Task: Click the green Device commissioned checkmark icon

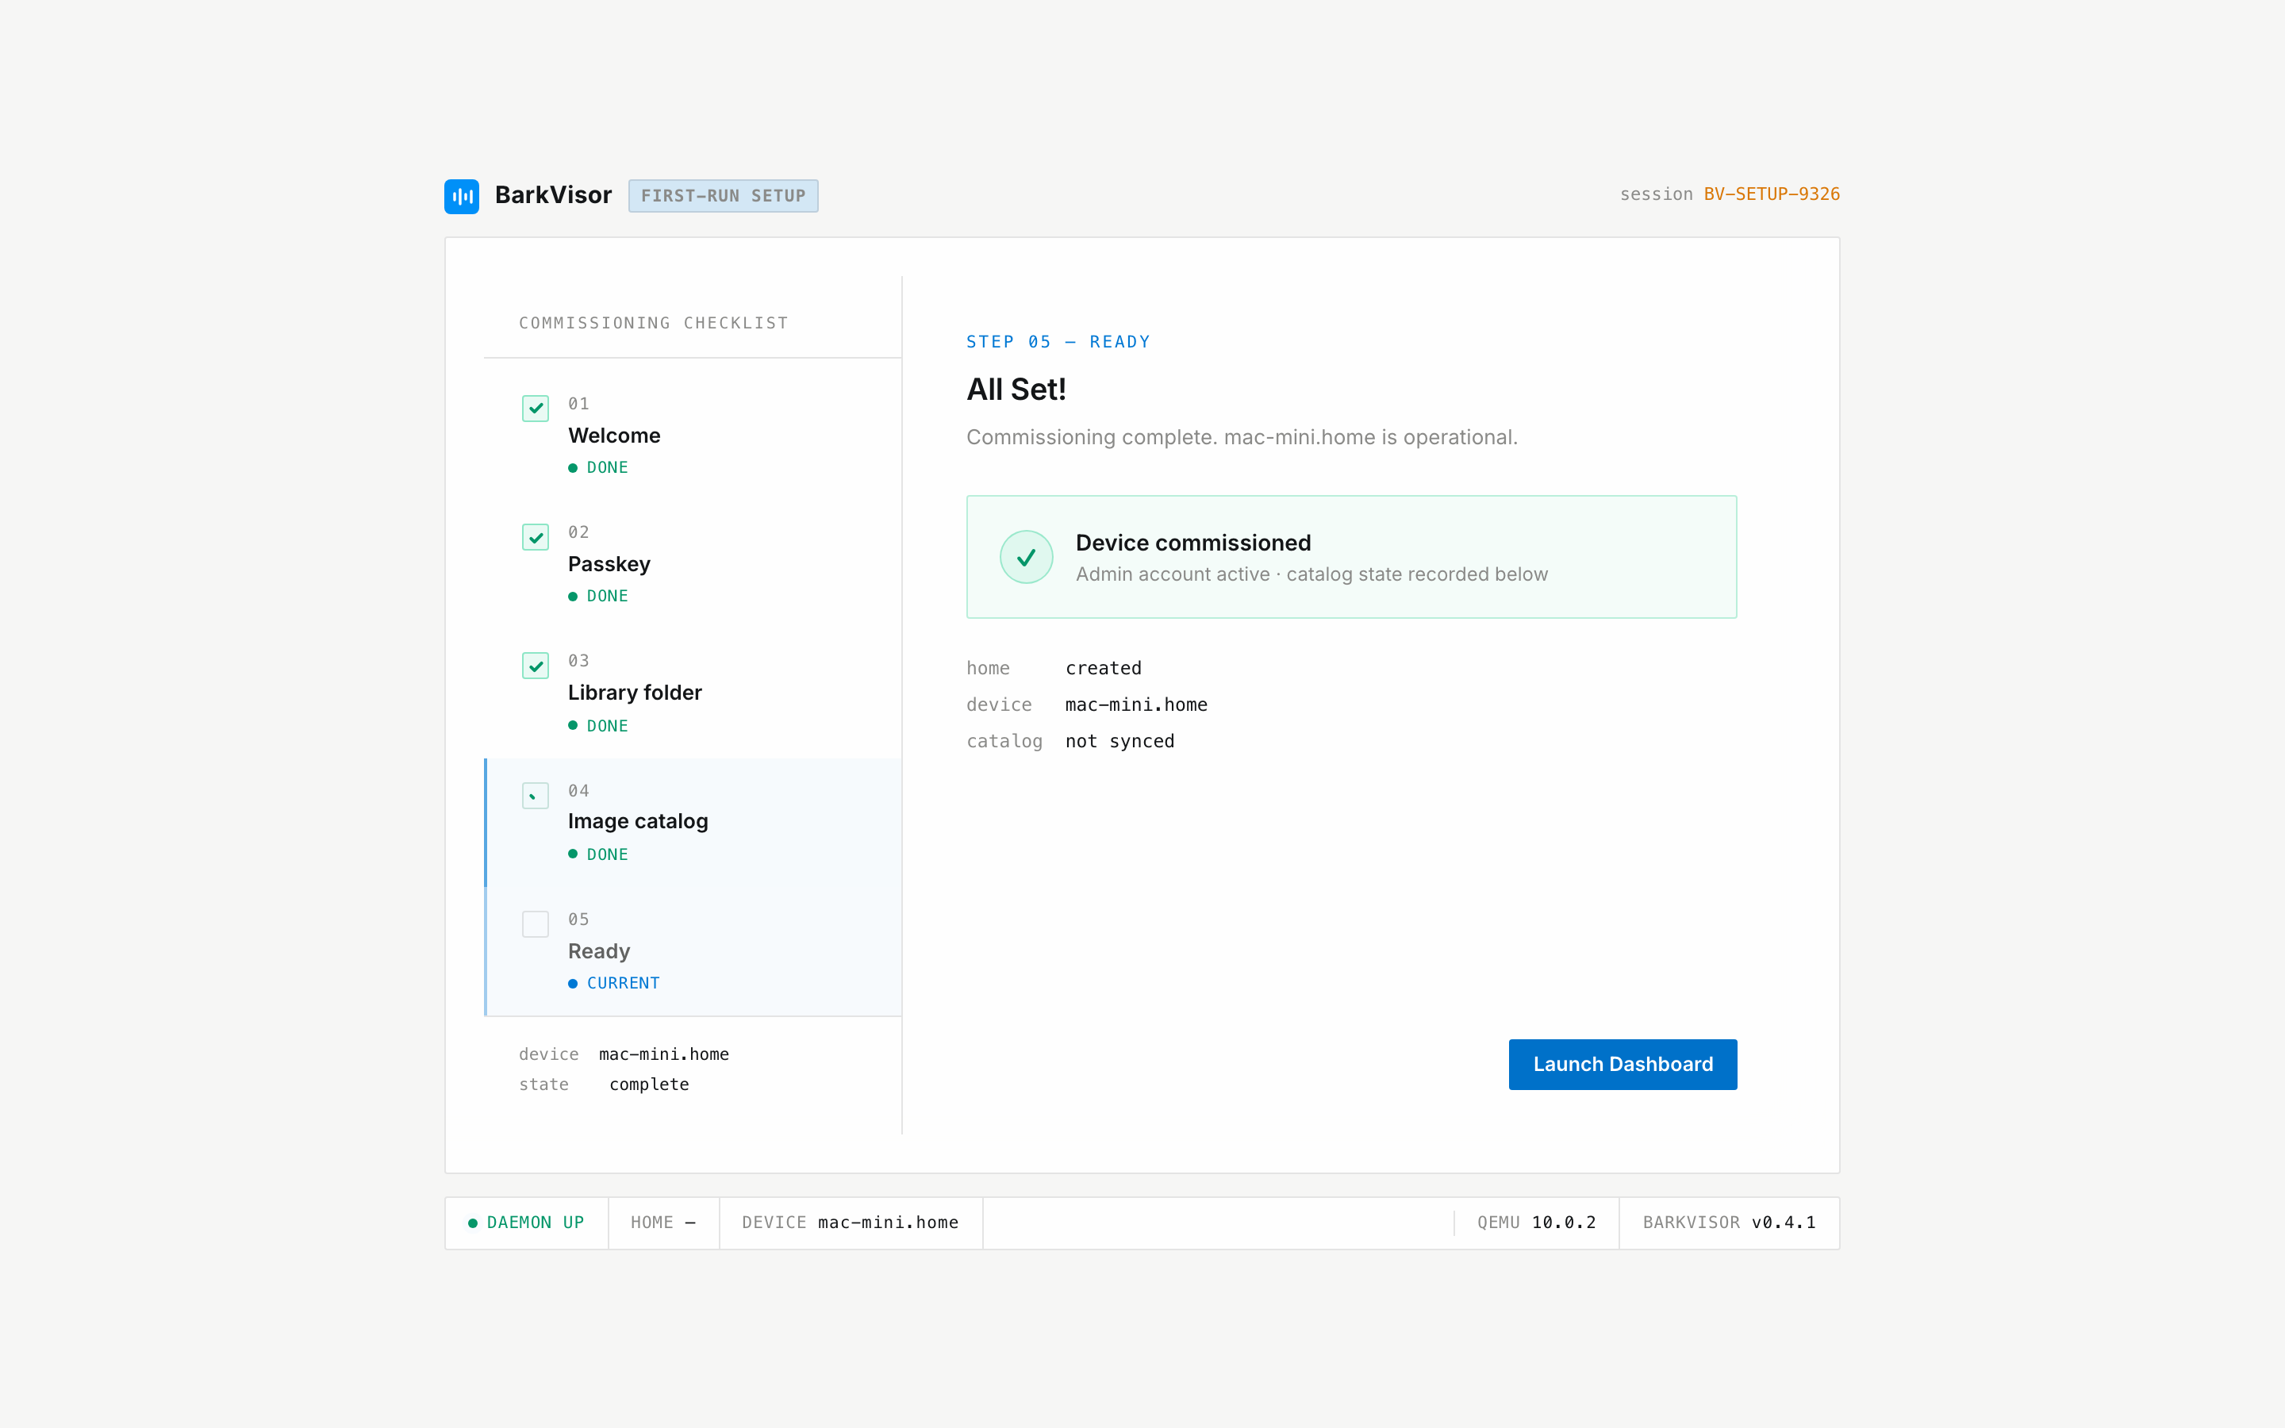Action: coord(1027,557)
